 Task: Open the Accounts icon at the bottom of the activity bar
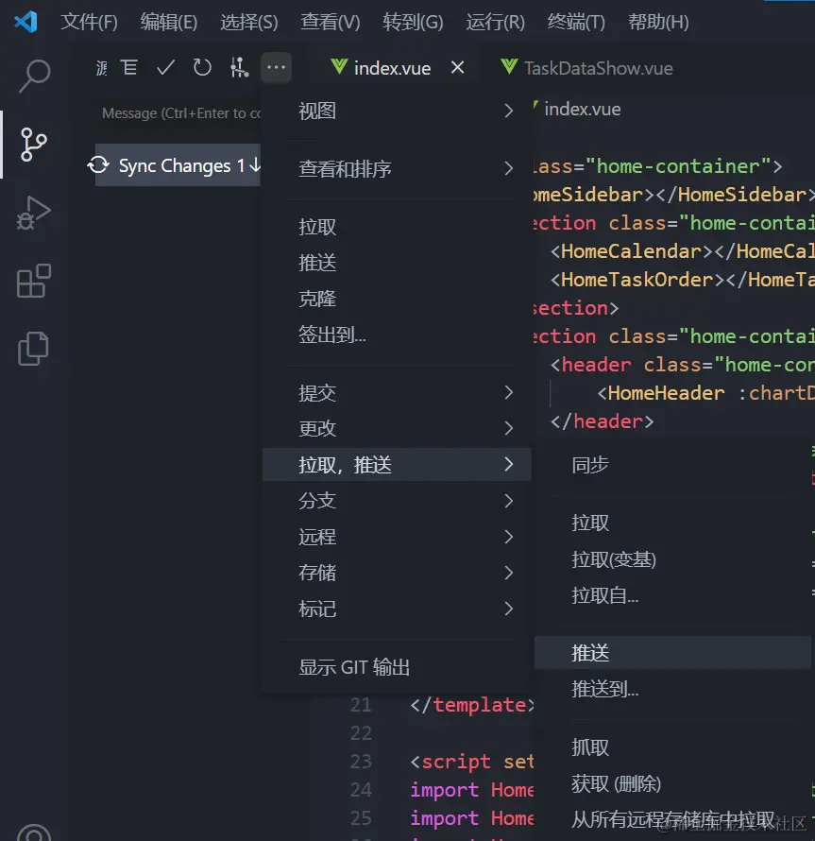pyautogui.click(x=34, y=832)
